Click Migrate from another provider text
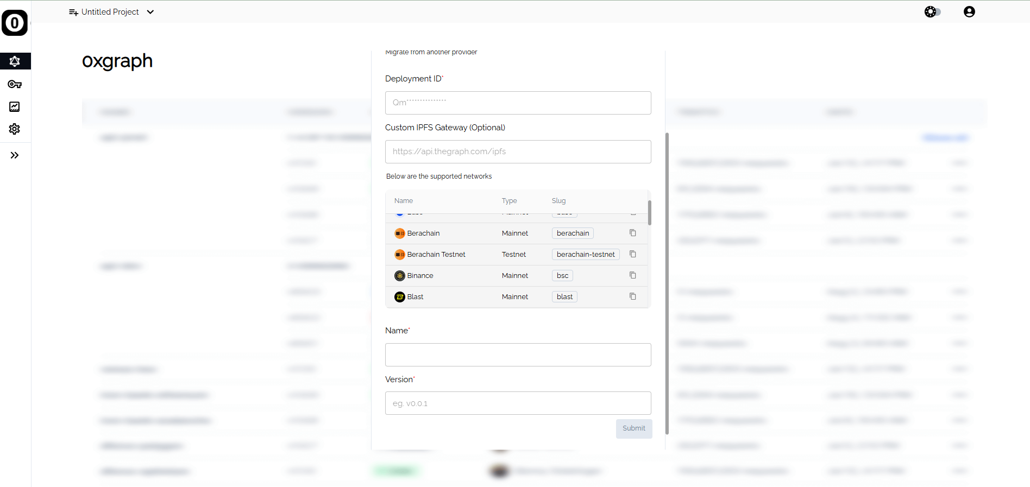Screen dimensions: 1030x487 tap(431, 52)
